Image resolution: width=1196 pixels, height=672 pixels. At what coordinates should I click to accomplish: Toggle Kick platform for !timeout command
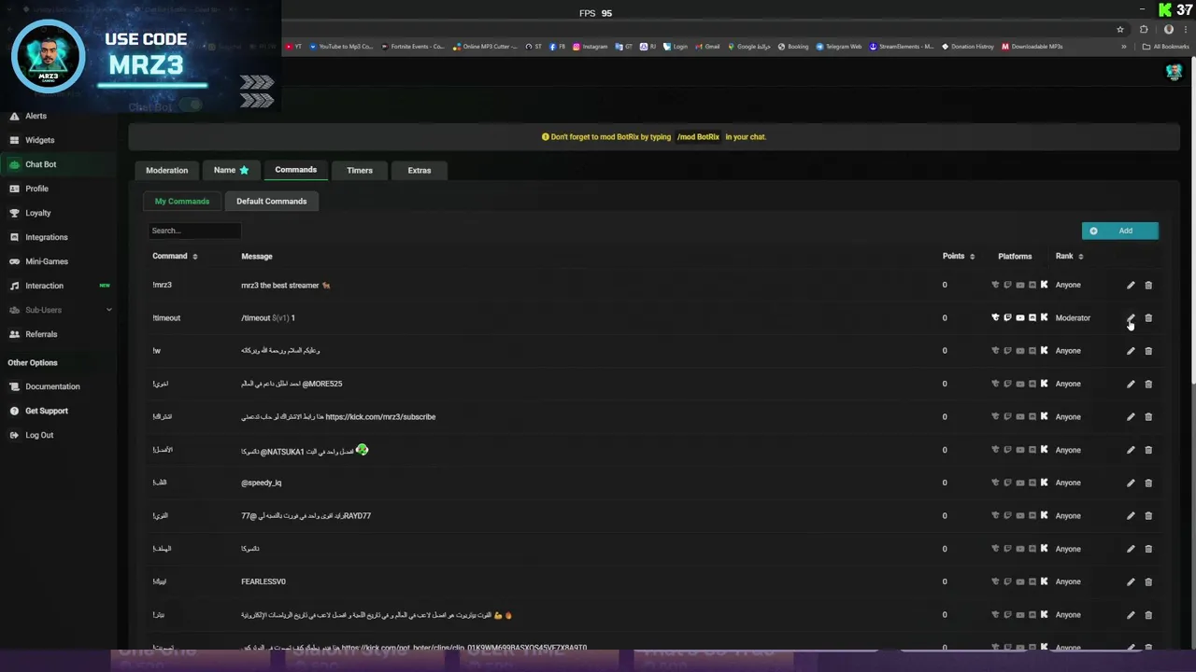1045,317
